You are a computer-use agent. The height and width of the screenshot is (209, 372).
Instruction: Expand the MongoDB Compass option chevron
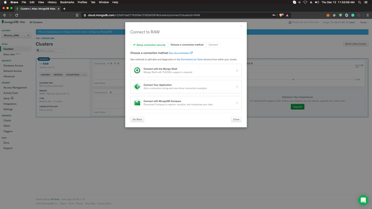pos(237,103)
